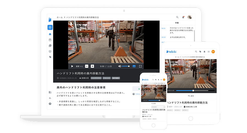Click the tablet video progress slider

tap(195, 91)
